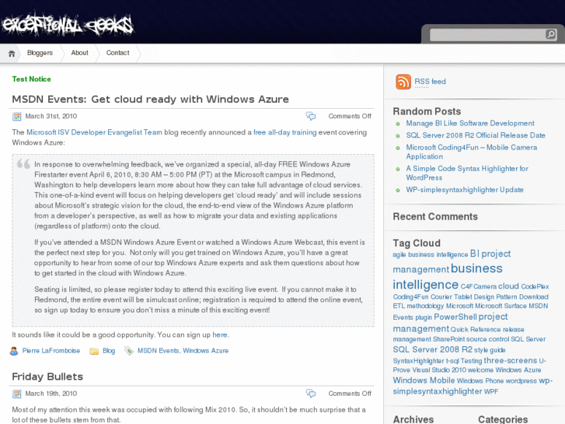Select the 'Windows Mobile' tag

click(424, 380)
